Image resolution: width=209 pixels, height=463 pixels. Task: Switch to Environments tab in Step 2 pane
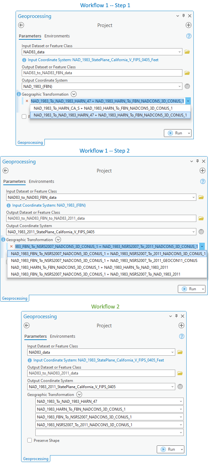tap(42, 182)
